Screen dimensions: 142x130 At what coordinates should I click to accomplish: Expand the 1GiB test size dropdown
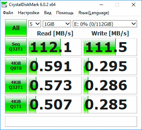(57, 24)
